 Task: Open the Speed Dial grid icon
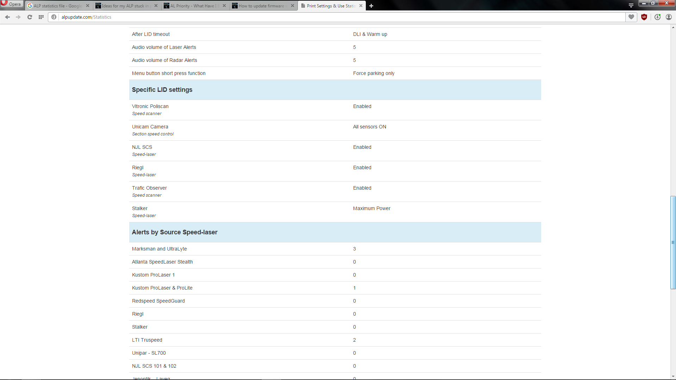click(41, 17)
